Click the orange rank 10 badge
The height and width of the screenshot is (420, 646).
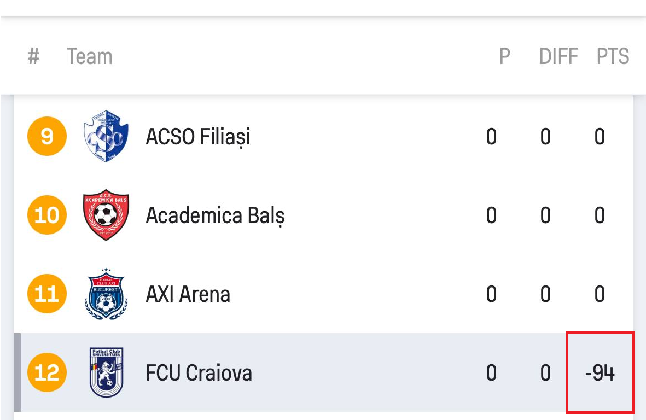pyautogui.click(x=47, y=215)
